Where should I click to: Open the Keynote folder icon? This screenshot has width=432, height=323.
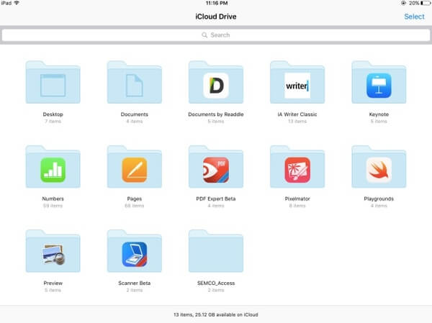[x=379, y=82]
